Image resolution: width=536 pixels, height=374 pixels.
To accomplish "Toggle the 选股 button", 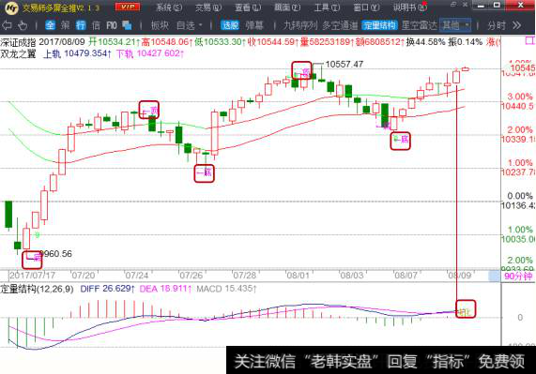I will (x=230, y=25).
